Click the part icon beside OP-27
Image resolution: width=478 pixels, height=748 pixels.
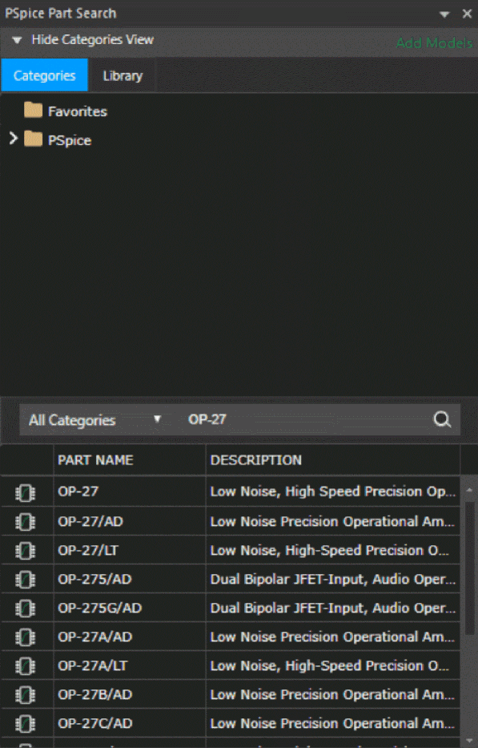point(26,493)
